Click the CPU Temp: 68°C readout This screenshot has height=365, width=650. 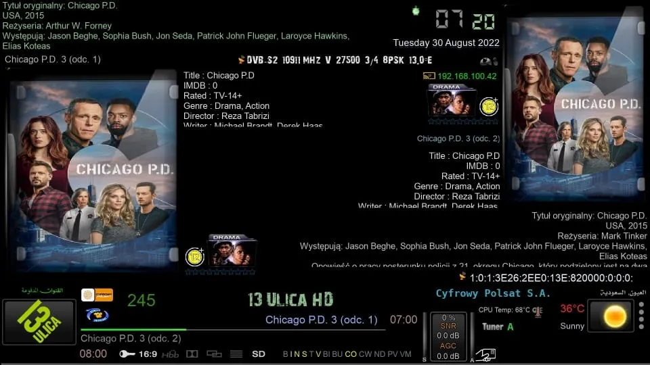pyautogui.click(x=504, y=310)
